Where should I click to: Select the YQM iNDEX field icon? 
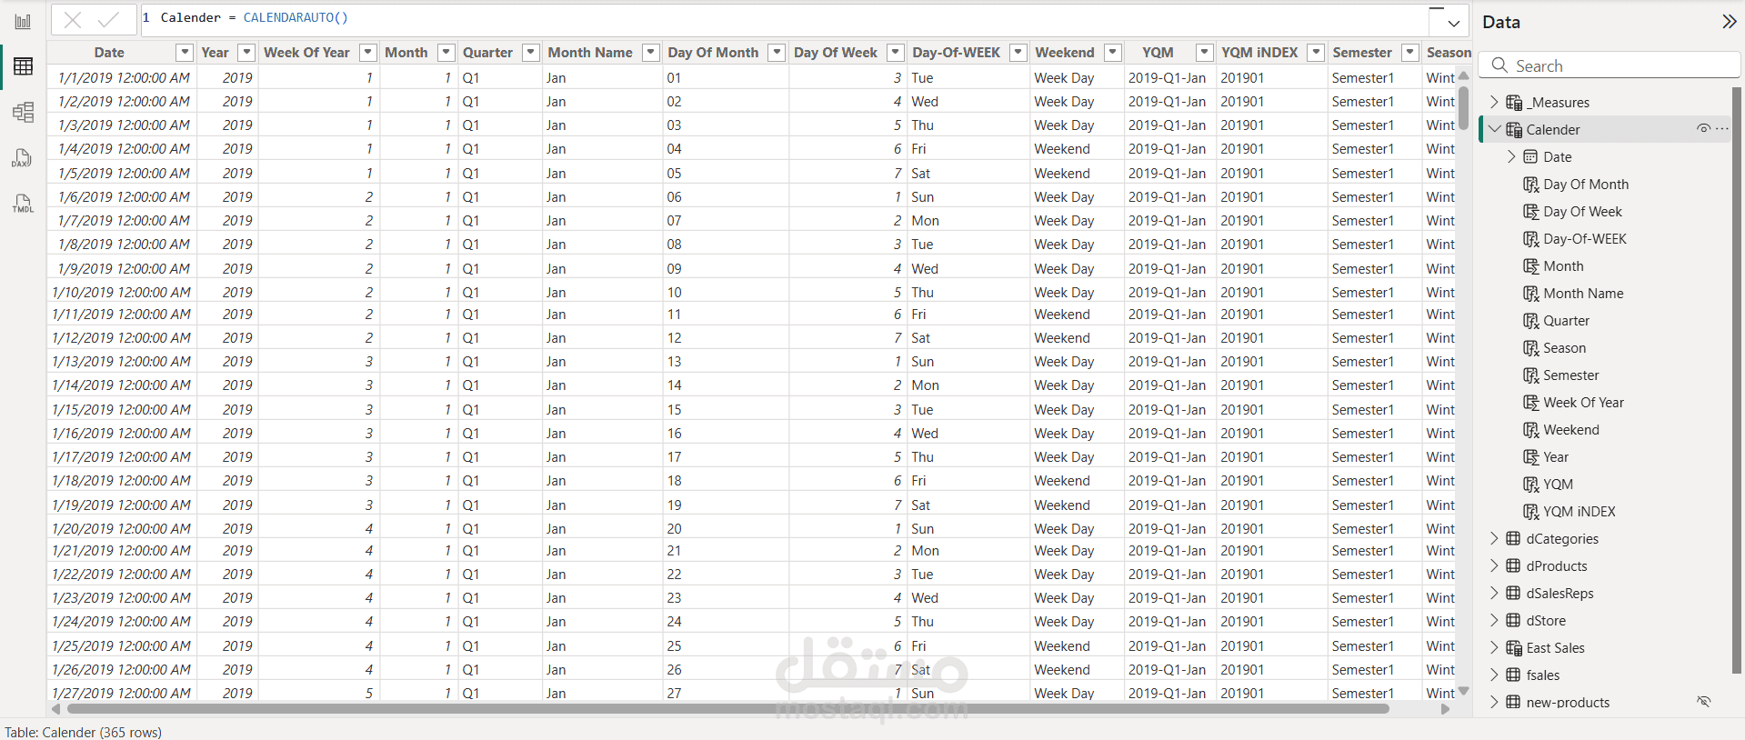click(x=1531, y=512)
